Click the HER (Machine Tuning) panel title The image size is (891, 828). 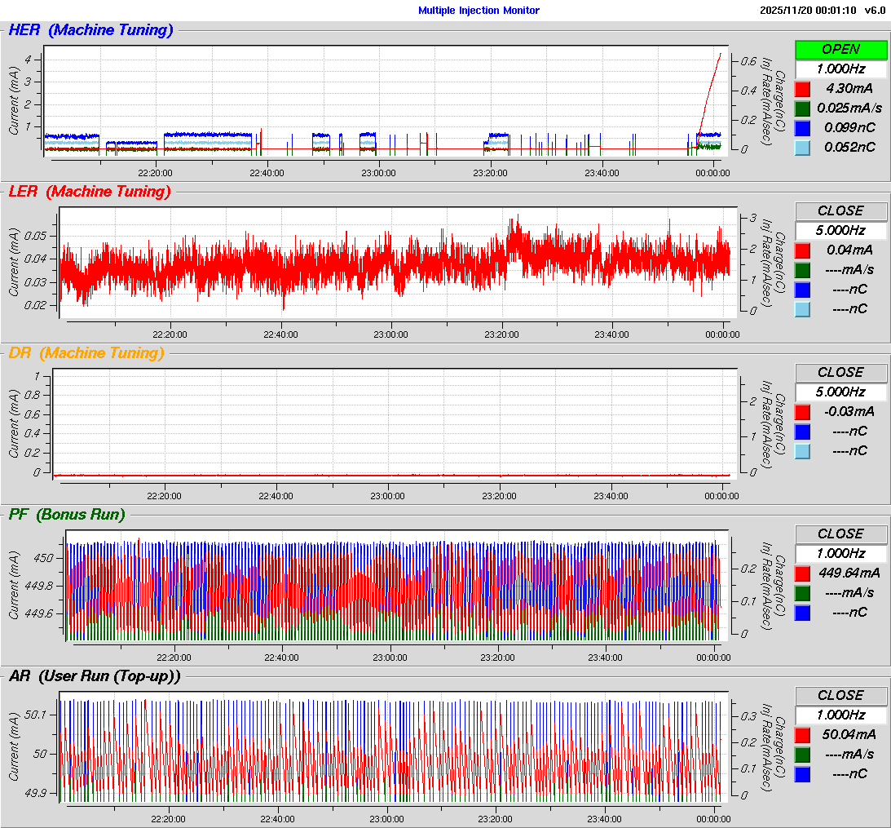pyautogui.click(x=90, y=30)
